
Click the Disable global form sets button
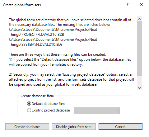coord(74,127)
